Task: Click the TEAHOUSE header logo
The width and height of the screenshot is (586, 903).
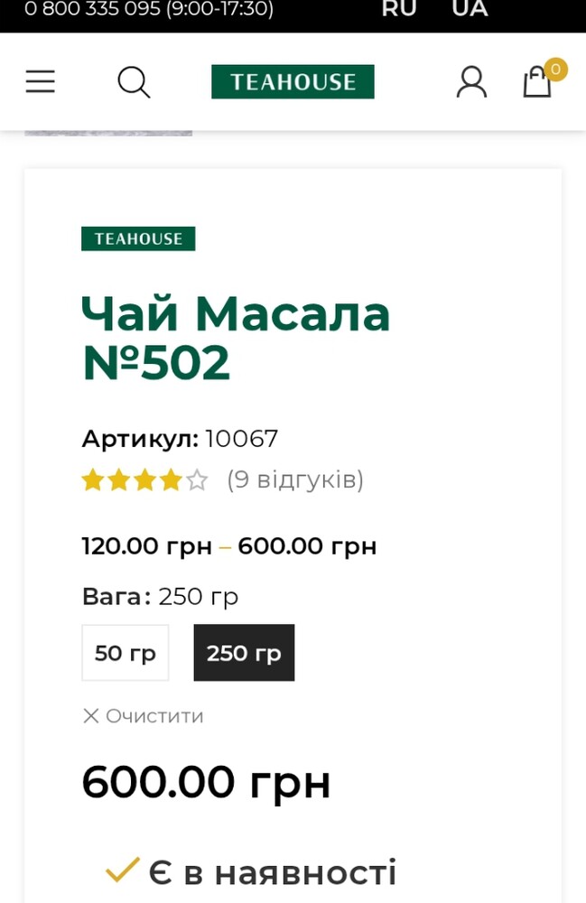Action: point(293,82)
